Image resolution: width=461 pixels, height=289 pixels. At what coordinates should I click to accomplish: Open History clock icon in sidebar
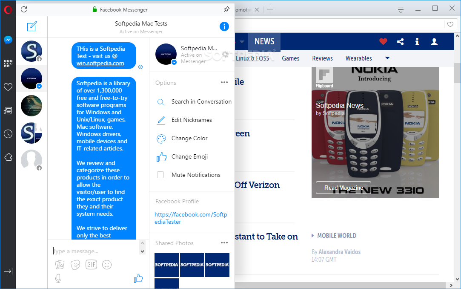[x=8, y=134]
